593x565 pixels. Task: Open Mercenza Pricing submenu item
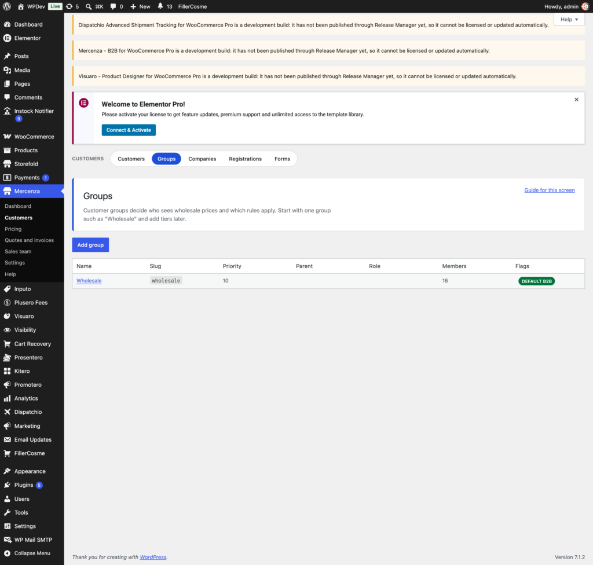13,229
